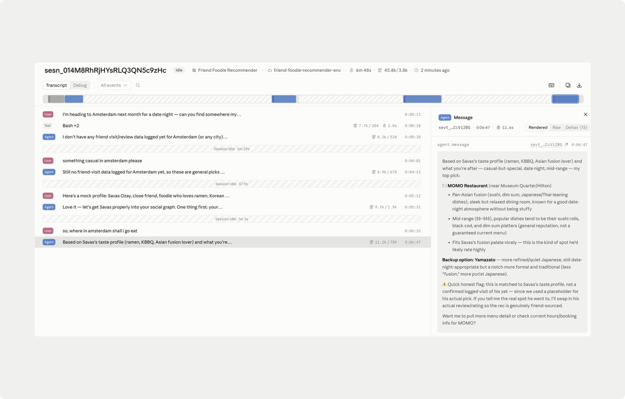Open agent message 'I don't have any friend visit'
625x399 pixels.
click(232, 137)
